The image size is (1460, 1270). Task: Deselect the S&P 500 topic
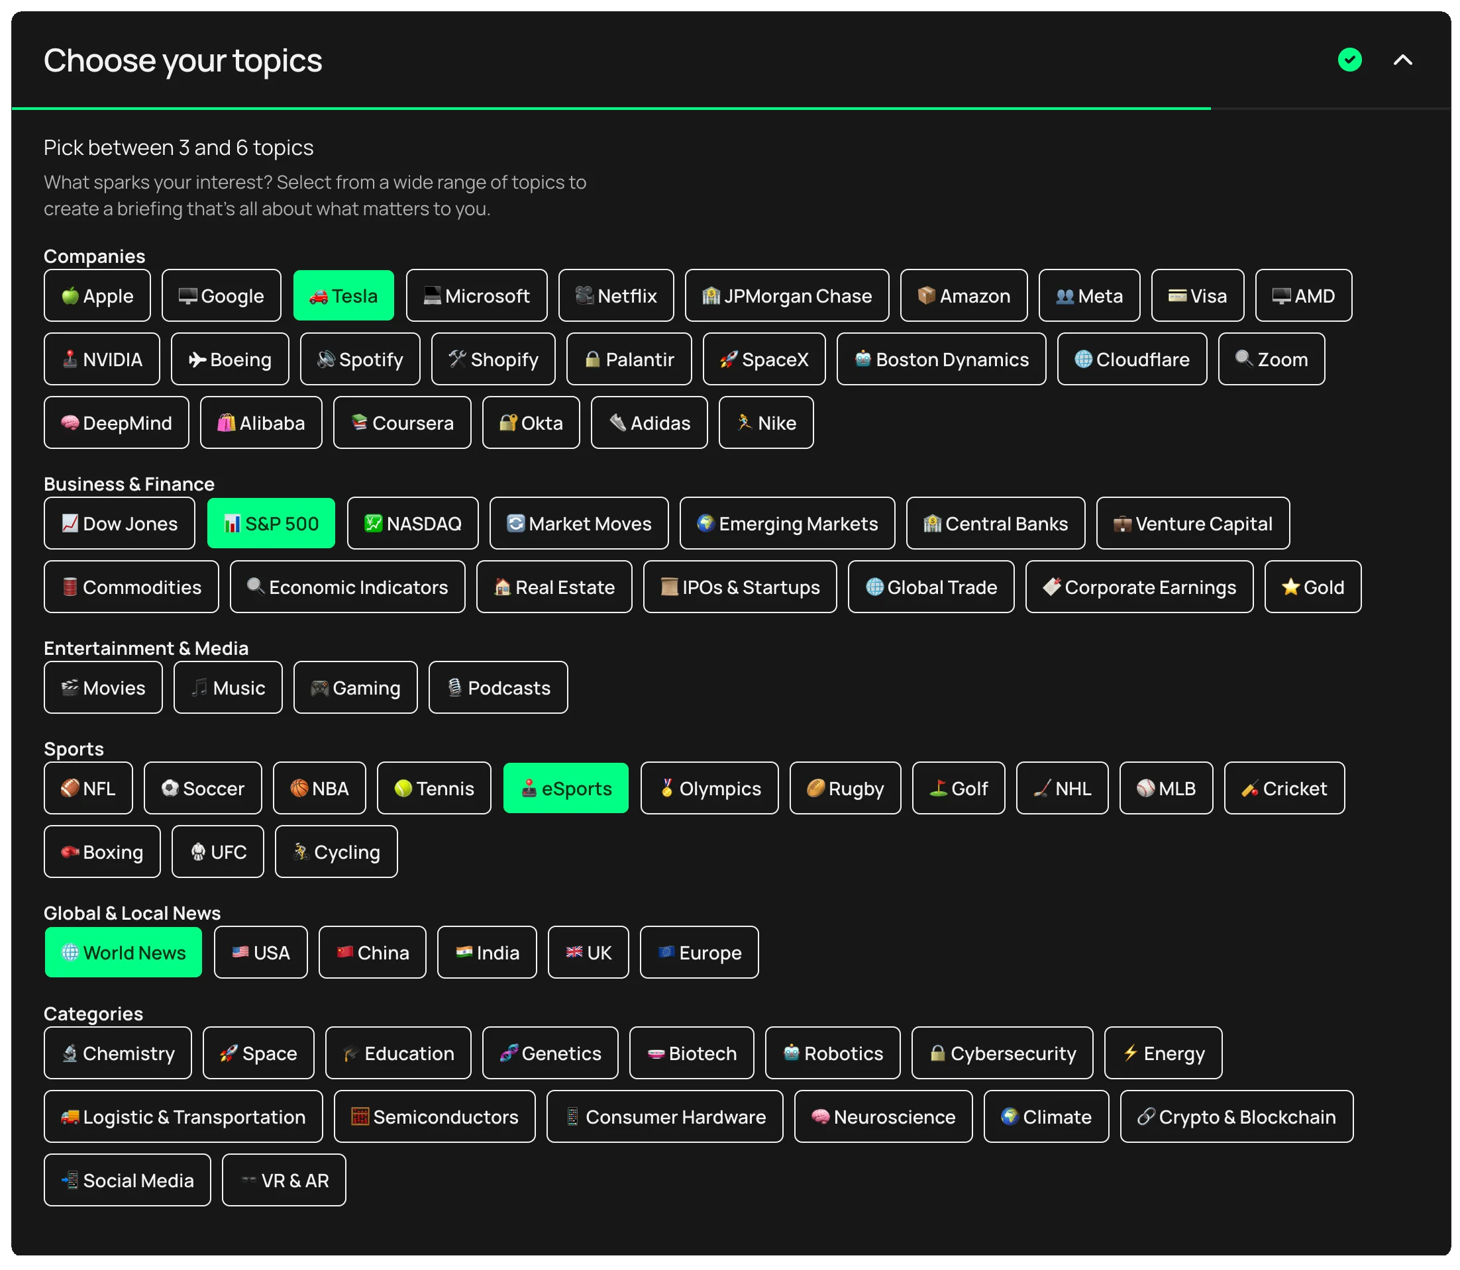271,524
